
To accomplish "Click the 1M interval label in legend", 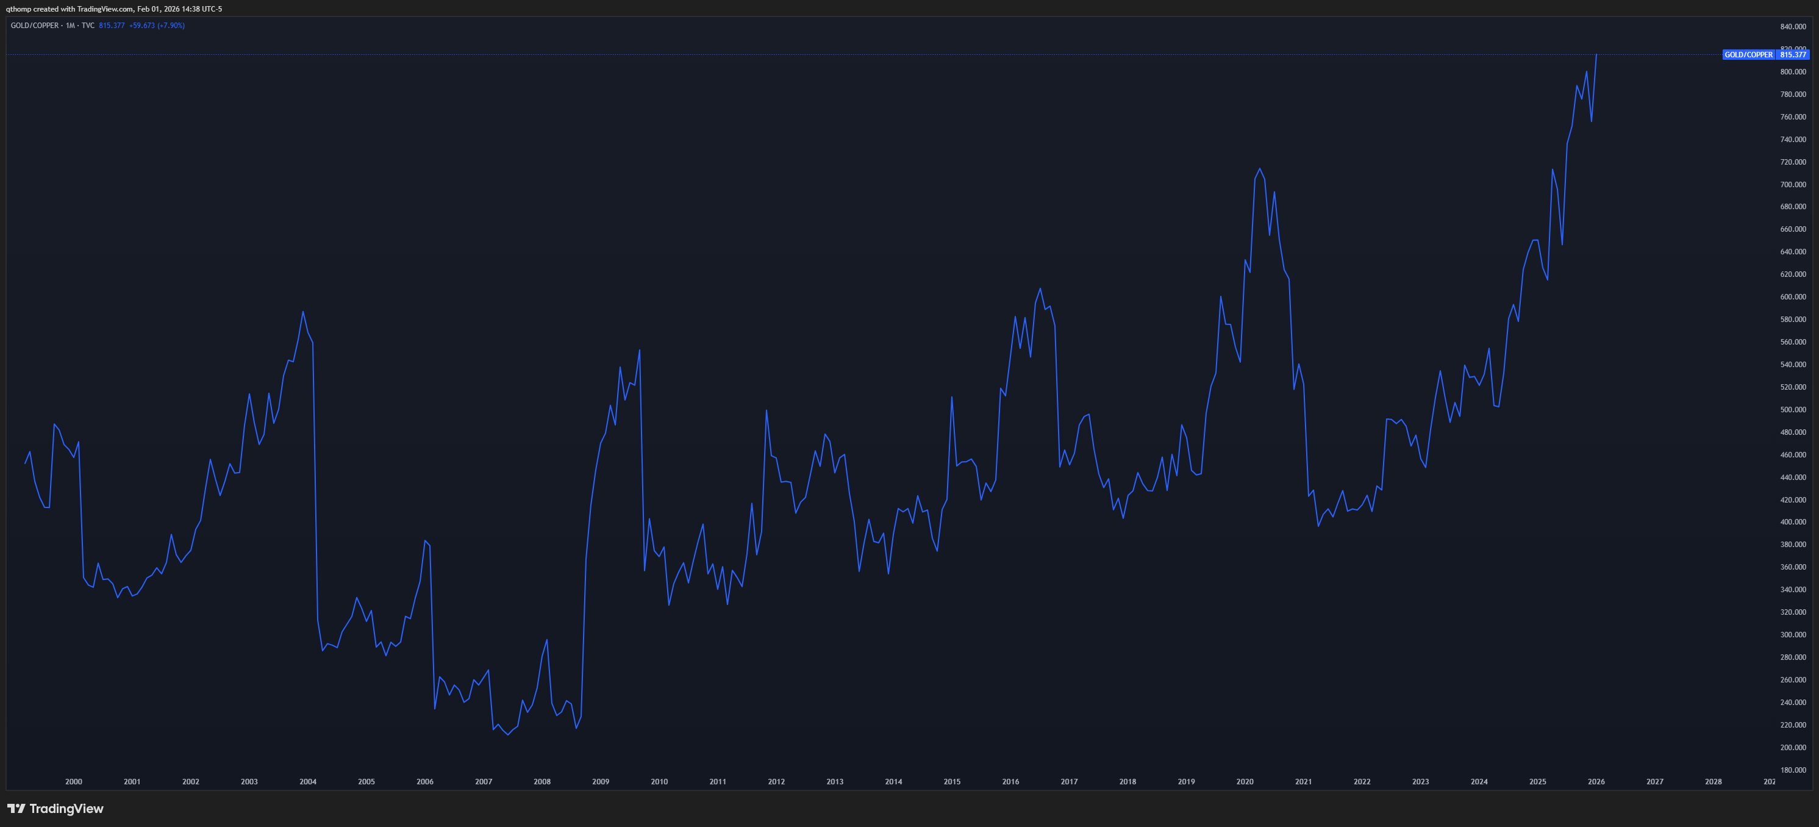I will pos(70,26).
